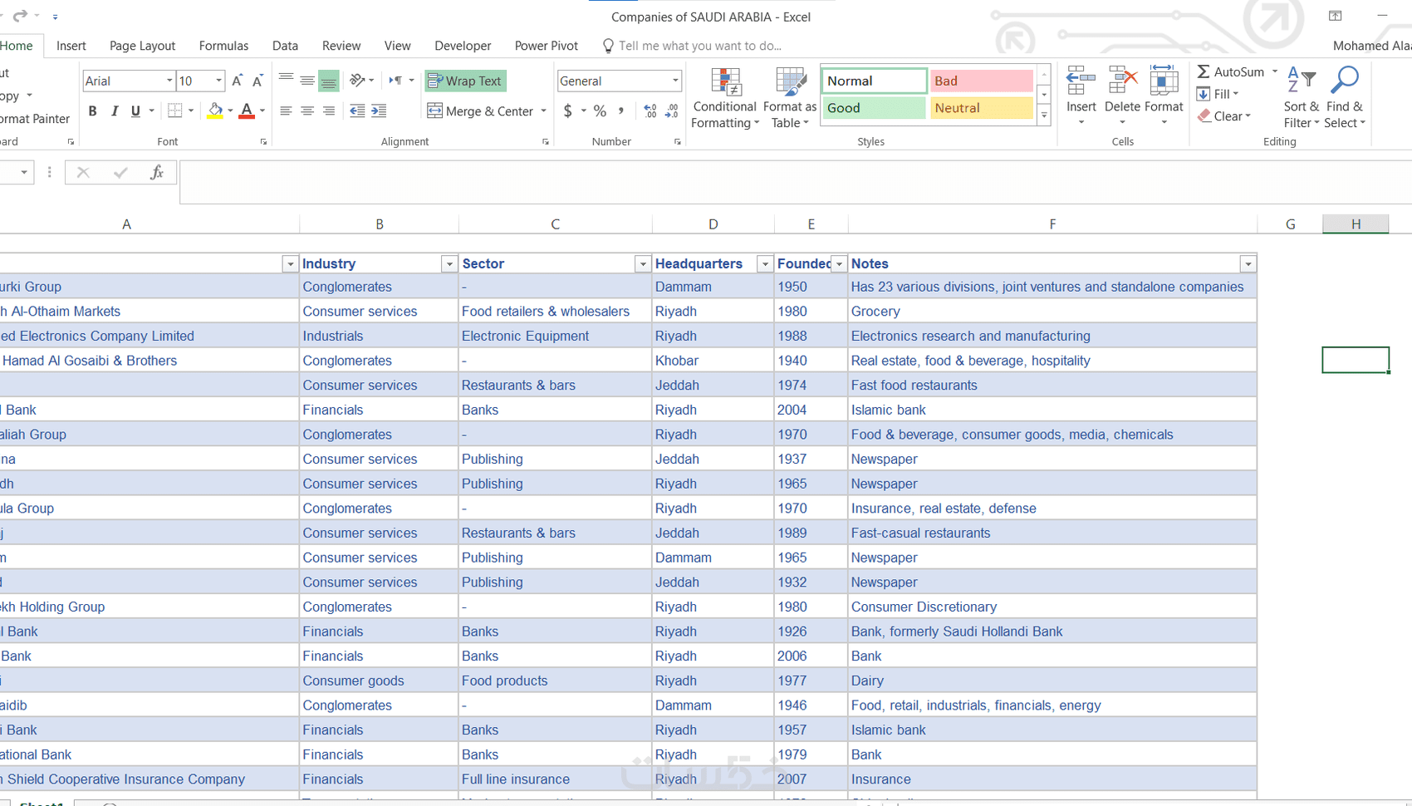Increase font size with the large A icon
1412x806 pixels.
pos(237,81)
